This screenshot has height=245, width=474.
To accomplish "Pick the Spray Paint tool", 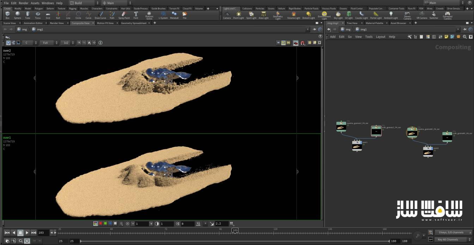I will tap(124, 15).
